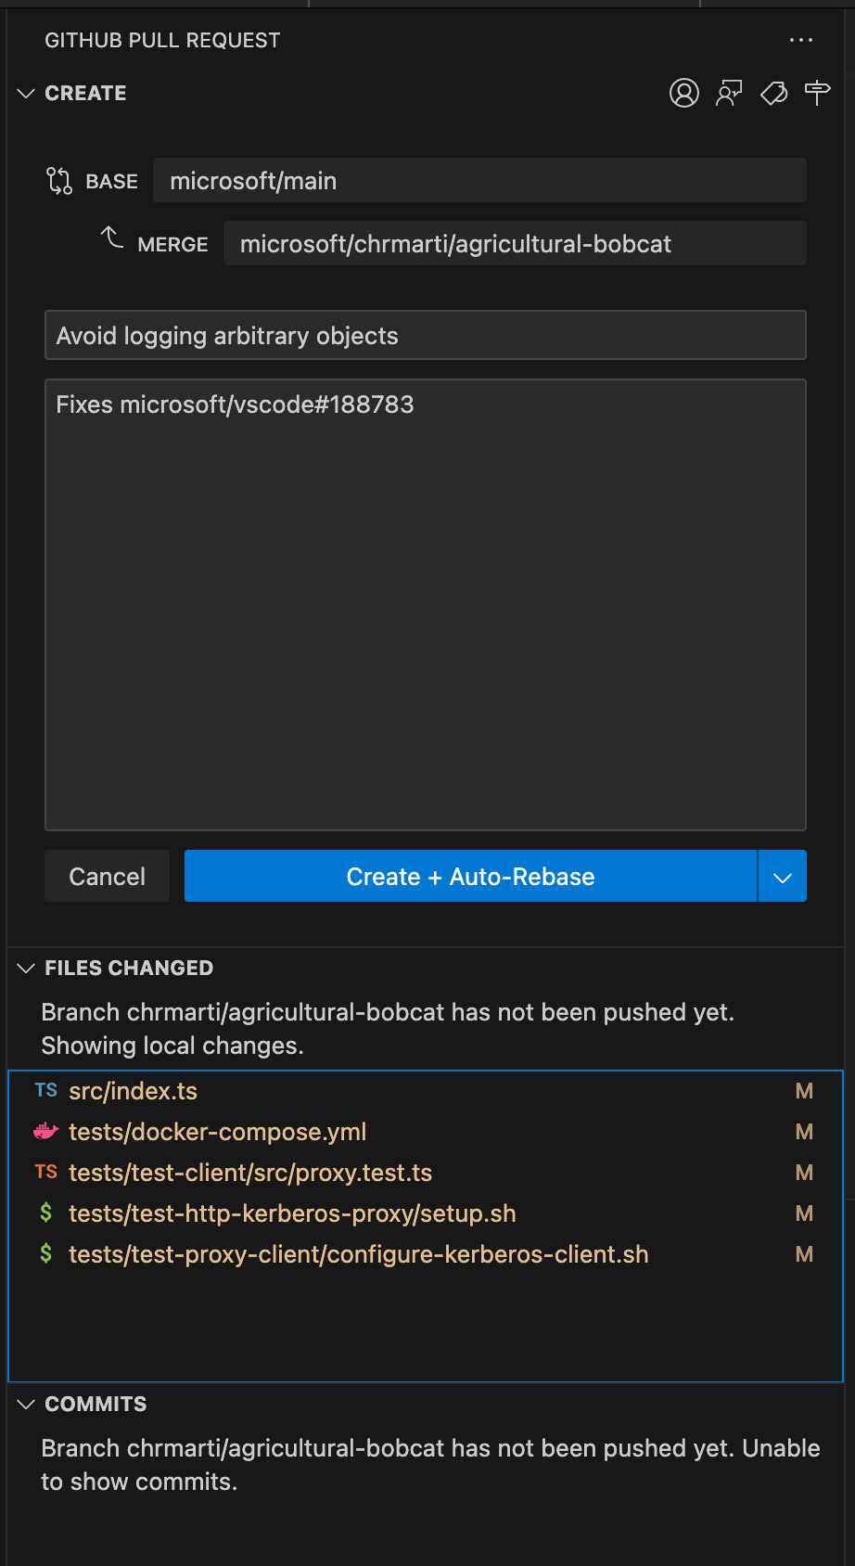Click the shell icon beside setup.sh

[x=45, y=1213]
